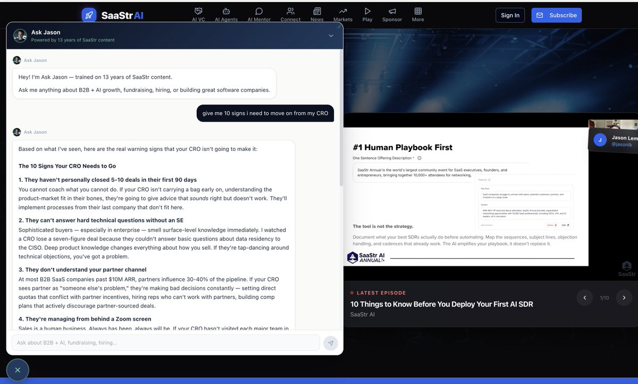Click the Subscribe button
This screenshot has height=384, width=638.
pyautogui.click(x=557, y=15)
